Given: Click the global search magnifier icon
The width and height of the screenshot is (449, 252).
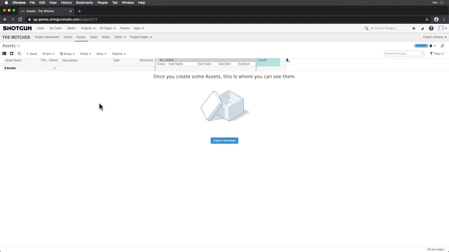Looking at the screenshot, I should click(367, 28).
